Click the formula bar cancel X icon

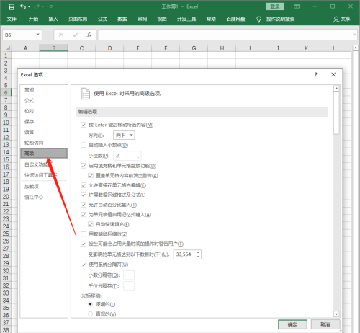point(61,35)
